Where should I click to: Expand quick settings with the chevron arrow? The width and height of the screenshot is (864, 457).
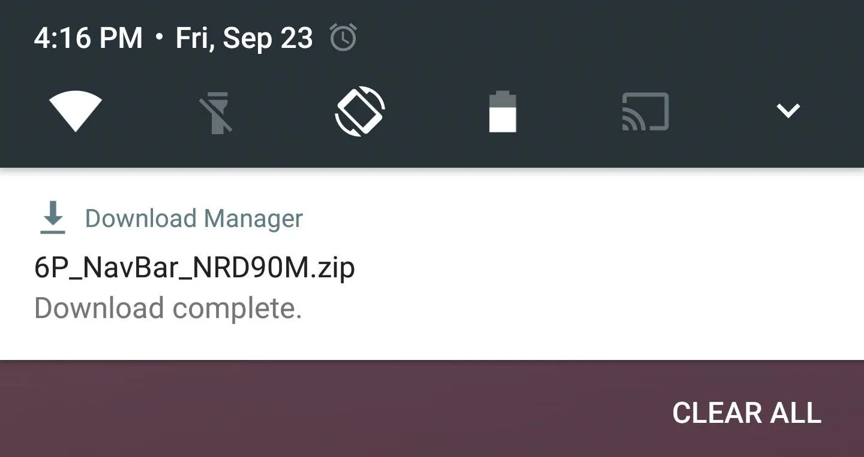click(788, 110)
